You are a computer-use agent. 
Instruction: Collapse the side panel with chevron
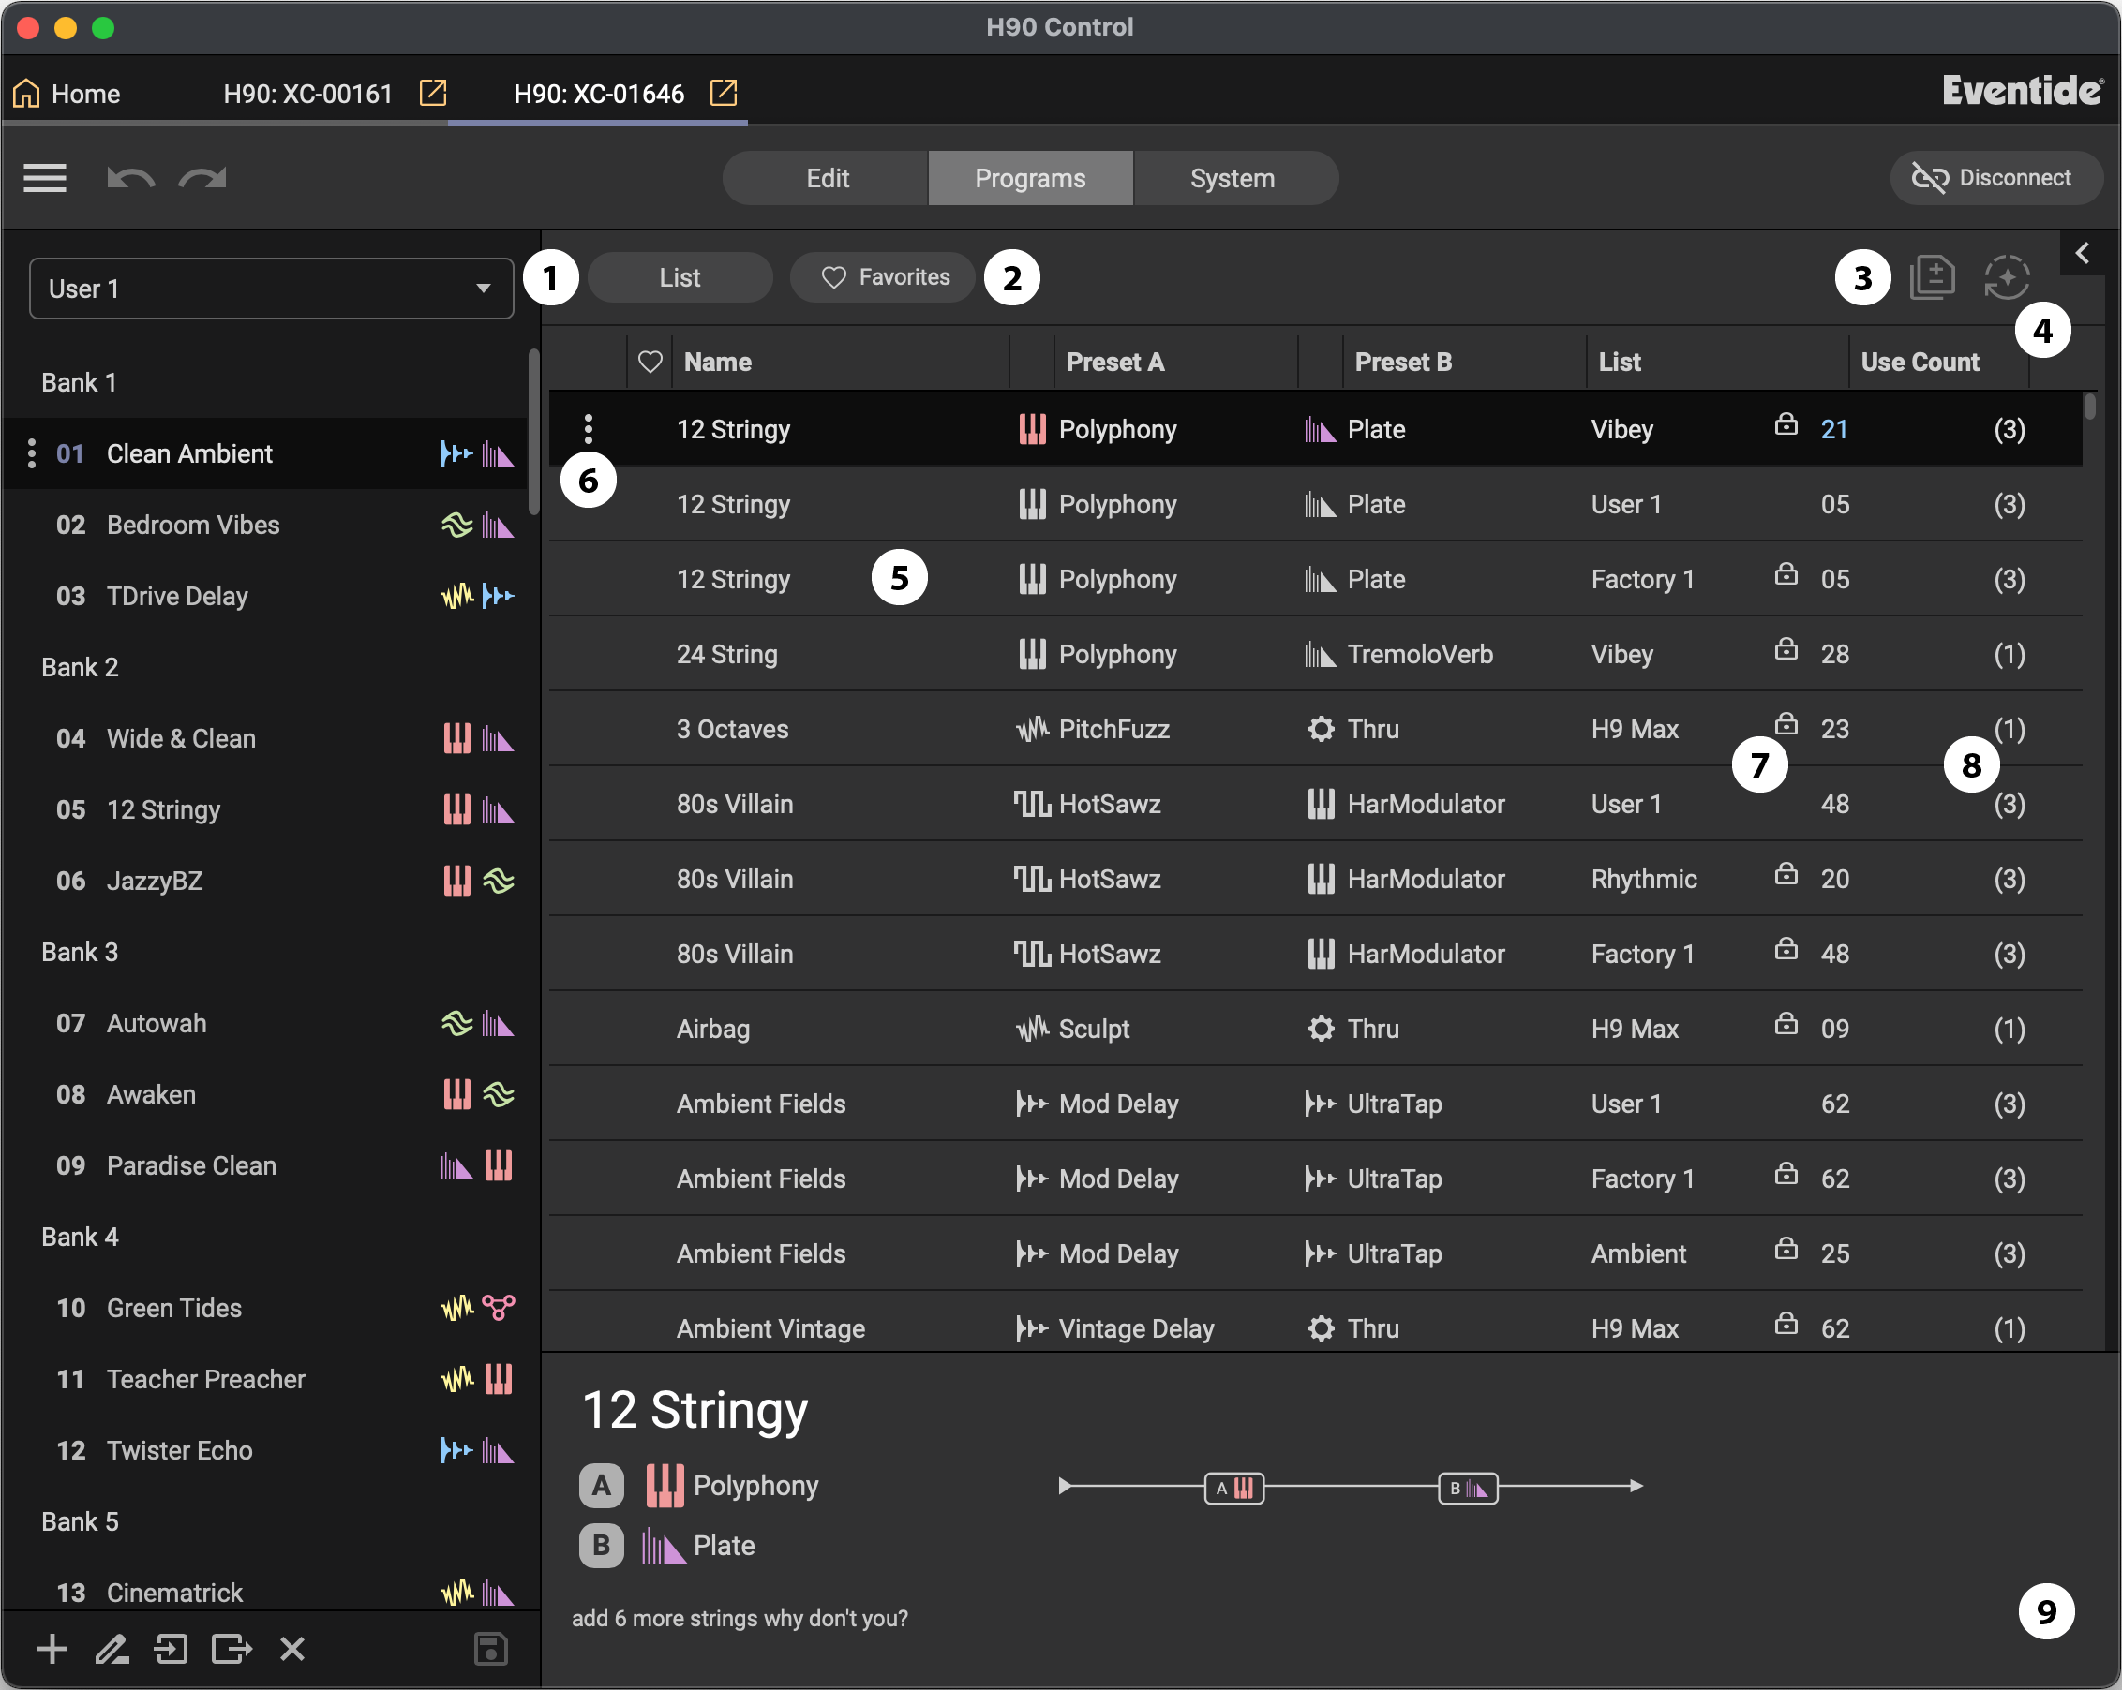[x=2083, y=254]
